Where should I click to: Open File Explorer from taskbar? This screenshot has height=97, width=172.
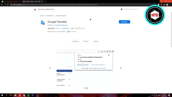15,95
